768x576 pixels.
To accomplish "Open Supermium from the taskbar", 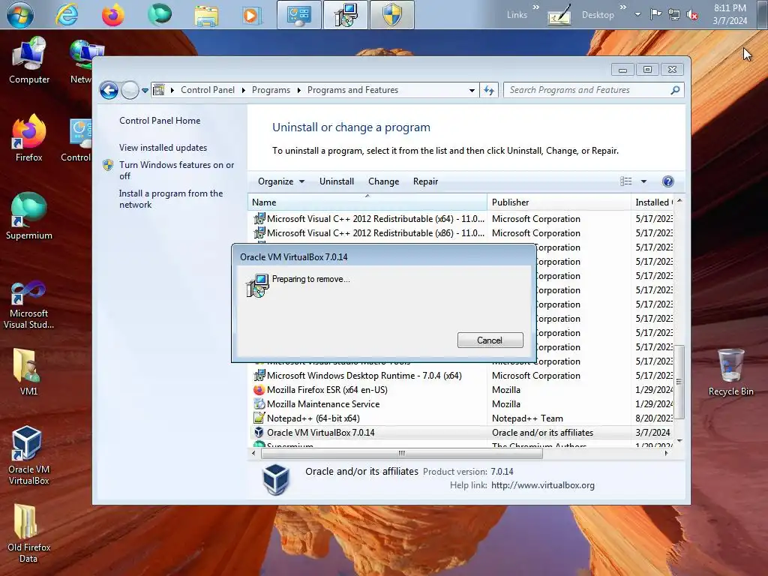I will pyautogui.click(x=160, y=14).
